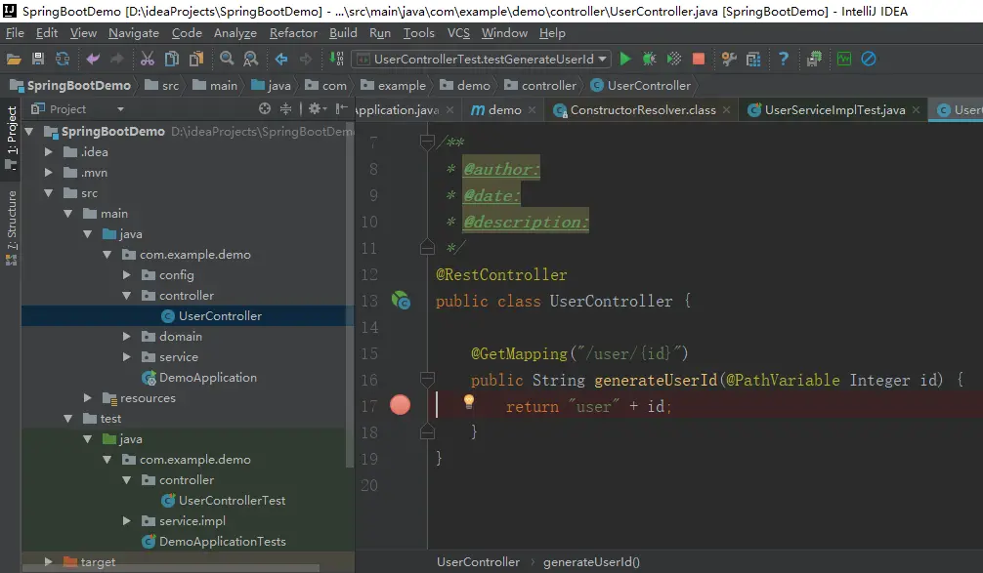Open the run configuration dropdown
983x573 pixels.
(x=603, y=59)
